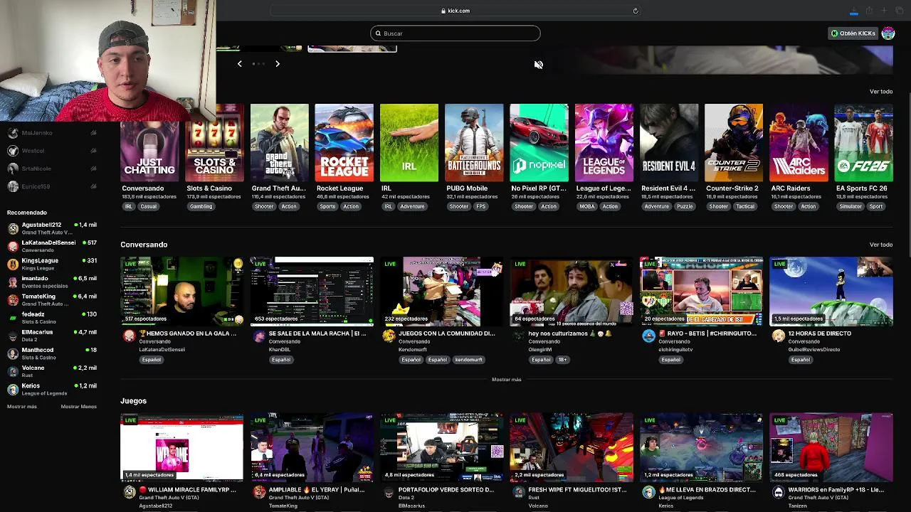Image resolution: width=911 pixels, height=512 pixels.
Task: Open GuibelReviewsDirecto channel avatar icon
Action: (x=778, y=336)
